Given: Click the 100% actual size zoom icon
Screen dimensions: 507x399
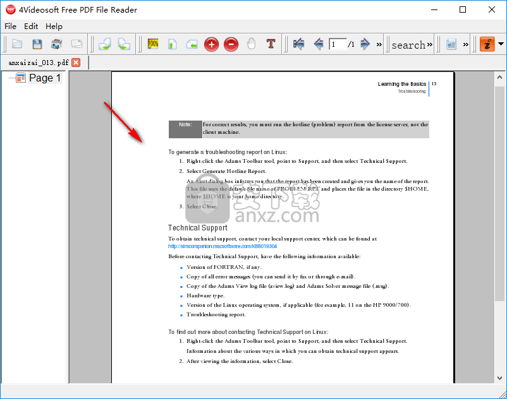Looking at the screenshot, I should click(153, 44).
